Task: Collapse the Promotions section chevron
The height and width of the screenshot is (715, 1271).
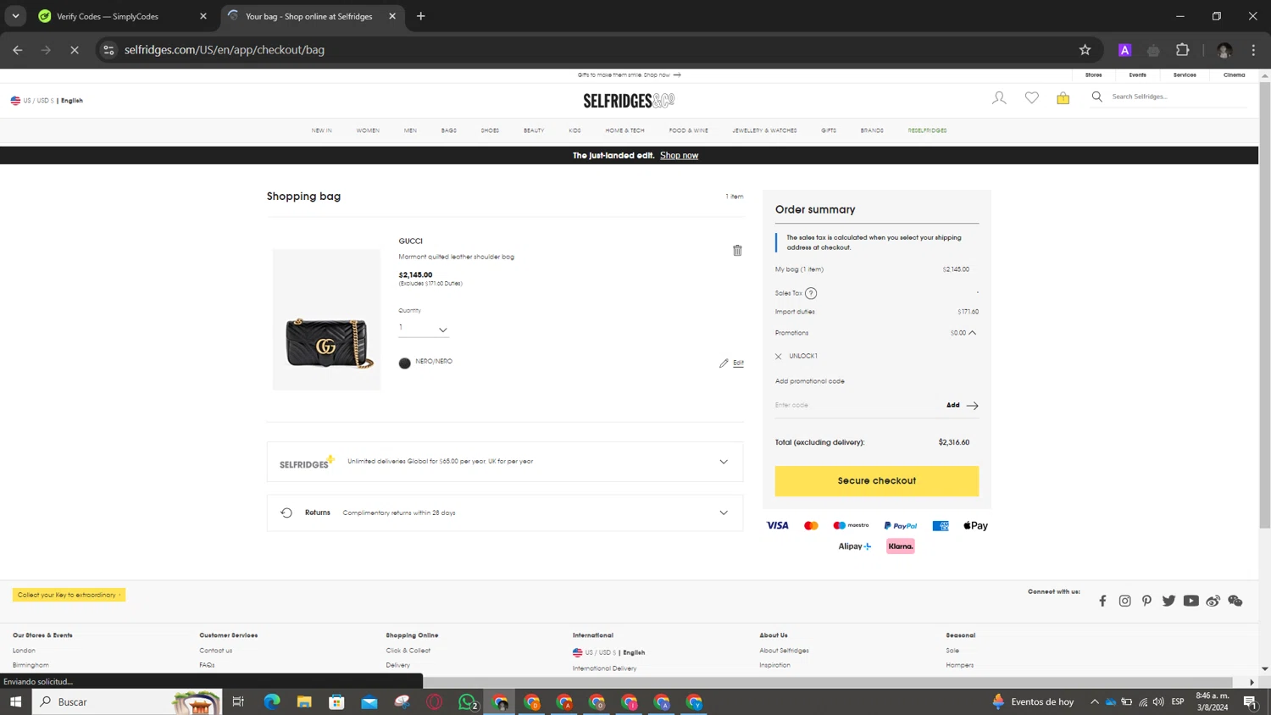Action: 973,333
